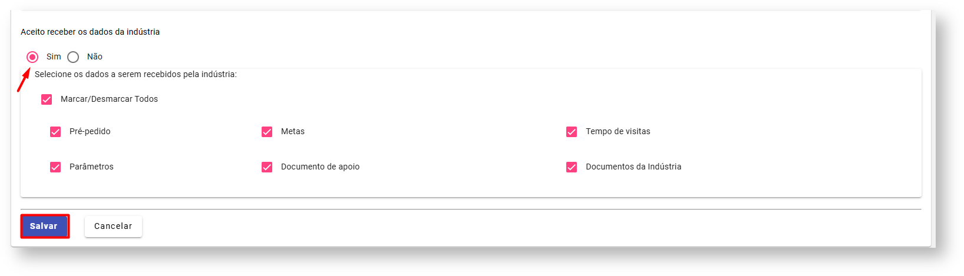Click the 'Documentos da Indústria' label text
964x276 pixels.
(633, 167)
